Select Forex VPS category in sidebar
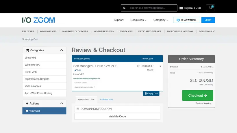Image resolution: width=237 pixels, height=133 pixels. pos(44,72)
